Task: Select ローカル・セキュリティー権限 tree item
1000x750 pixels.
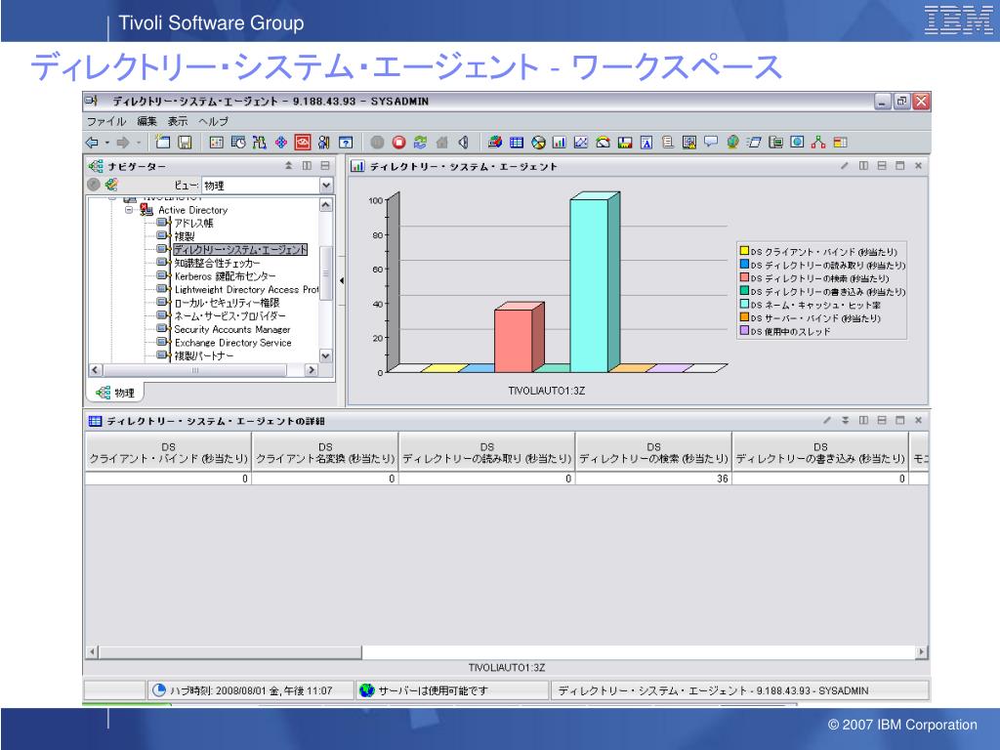Action: (227, 303)
